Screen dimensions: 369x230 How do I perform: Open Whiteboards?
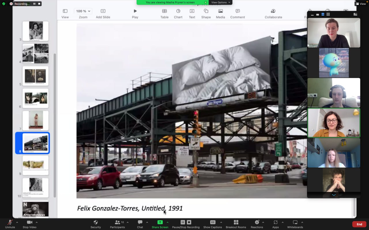point(295,222)
